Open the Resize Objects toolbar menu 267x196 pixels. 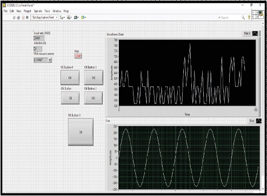pos(76,17)
